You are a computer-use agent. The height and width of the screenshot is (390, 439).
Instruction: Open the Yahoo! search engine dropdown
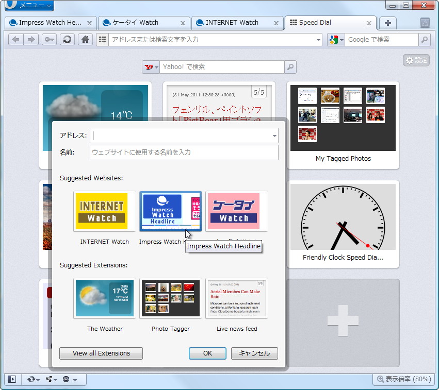click(x=151, y=67)
